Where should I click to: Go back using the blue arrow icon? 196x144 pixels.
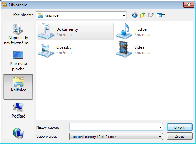click(135, 15)
